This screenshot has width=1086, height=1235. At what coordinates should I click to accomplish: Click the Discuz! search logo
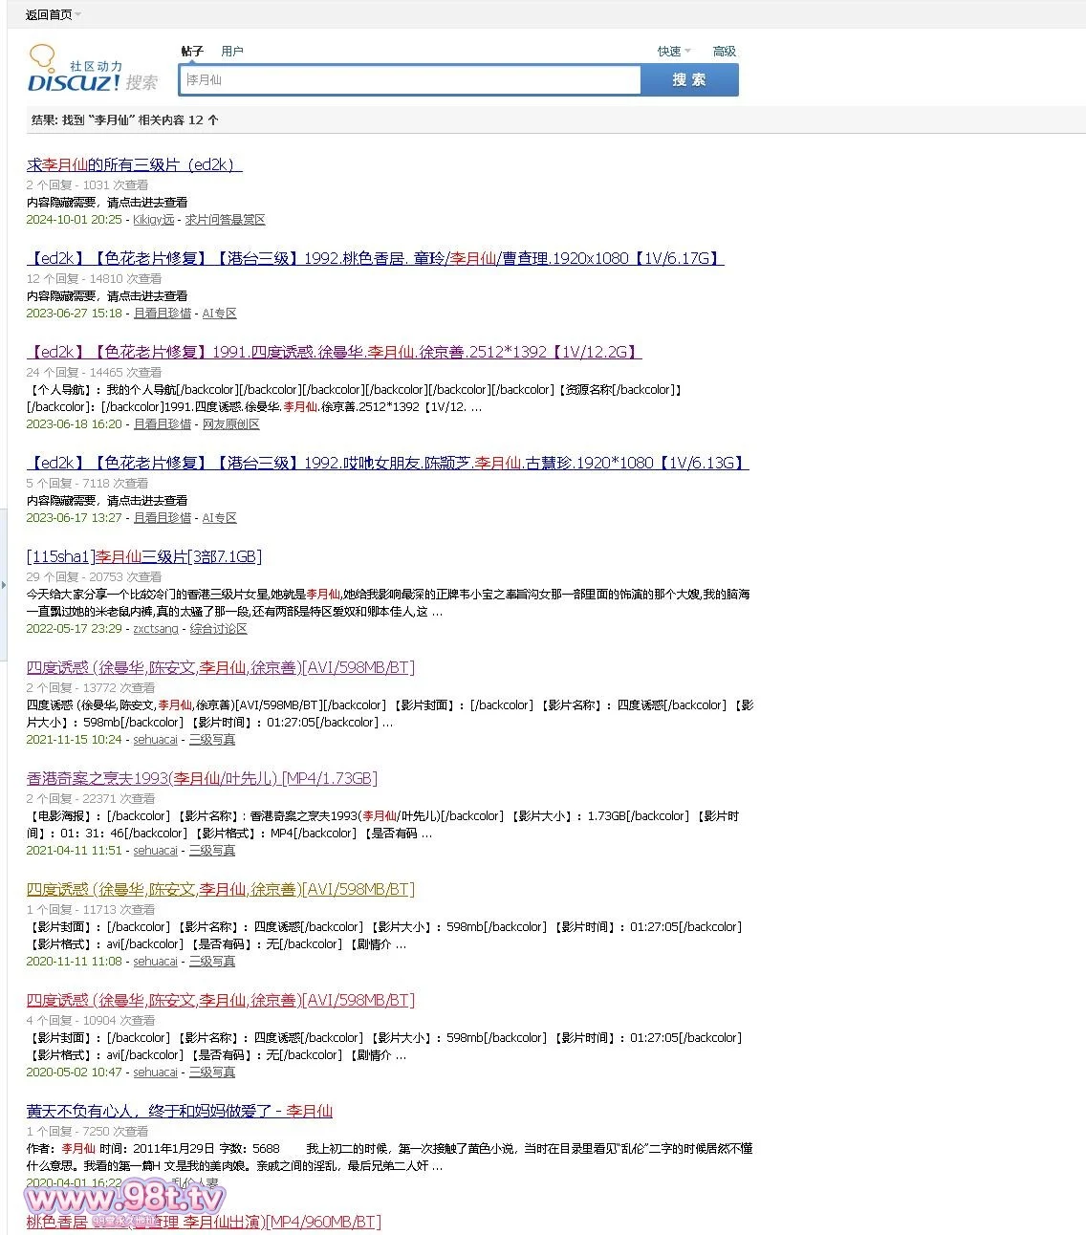tap(92, 72)
